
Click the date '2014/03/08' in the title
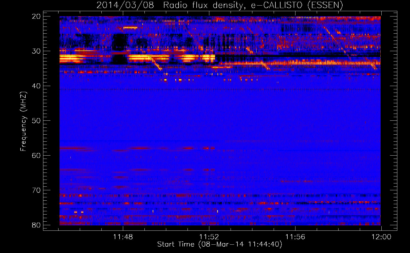[125, 5]
